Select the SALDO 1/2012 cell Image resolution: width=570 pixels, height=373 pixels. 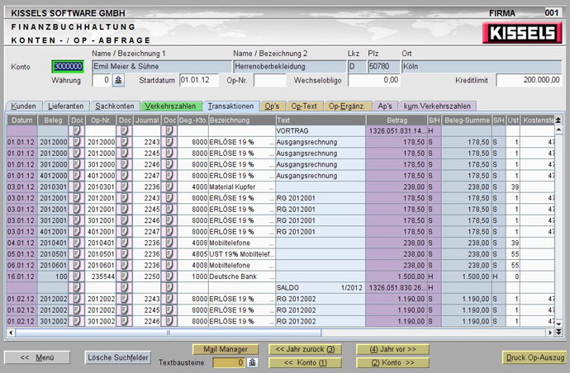coord(321,288)
